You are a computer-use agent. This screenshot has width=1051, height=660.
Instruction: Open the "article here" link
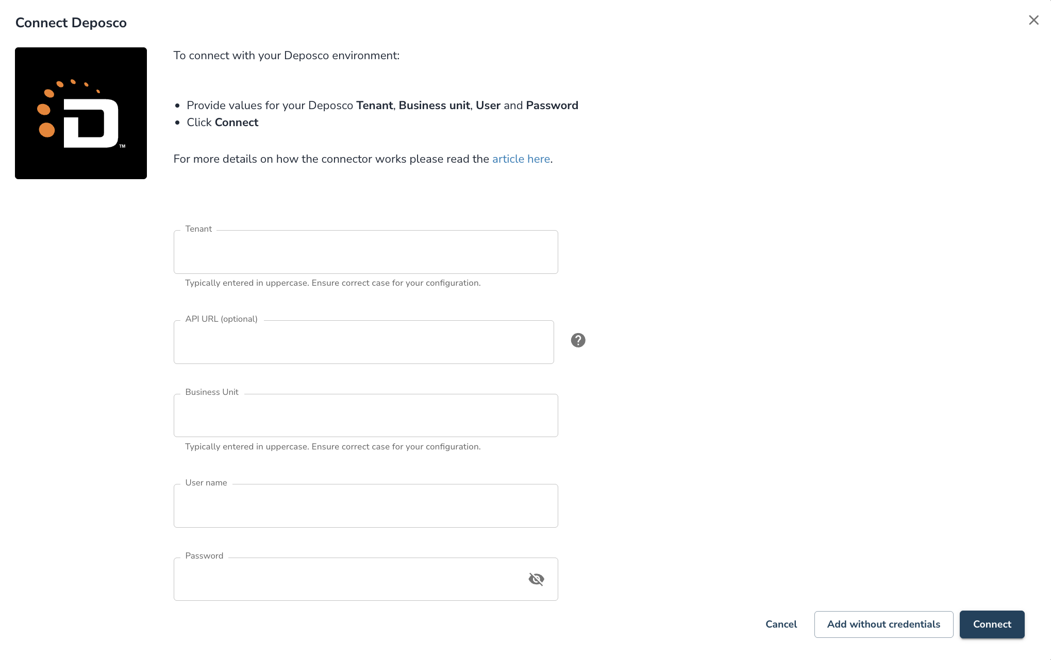coord(521,159)
